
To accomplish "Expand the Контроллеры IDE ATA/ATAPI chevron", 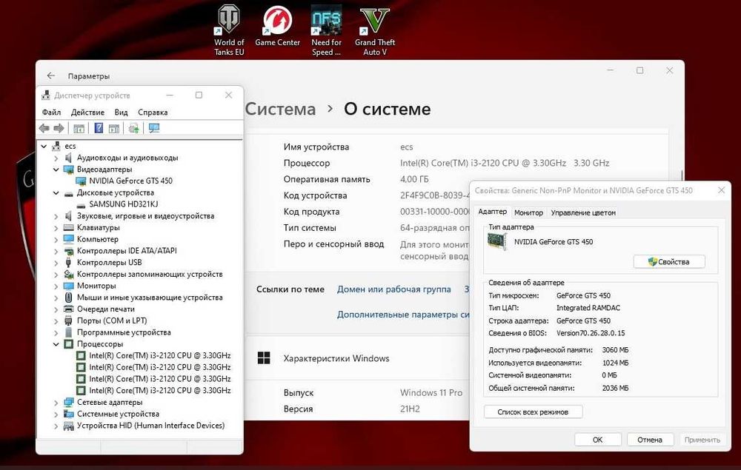I will tap(56, 251).
